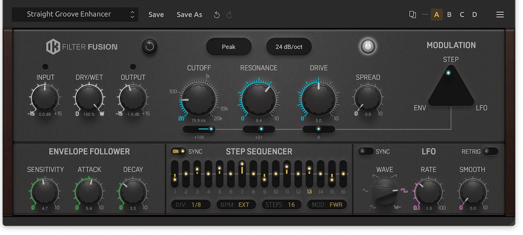523x235 pixels.
Task: Toggle the filter power button
Action: coord(367,46)
